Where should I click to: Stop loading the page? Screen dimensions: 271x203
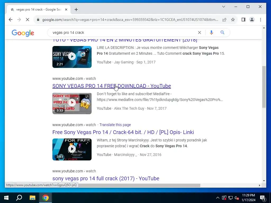tap(28, 20)
